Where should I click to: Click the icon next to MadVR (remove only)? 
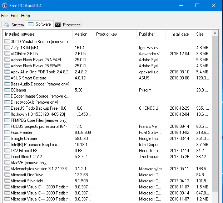point(7,162)
